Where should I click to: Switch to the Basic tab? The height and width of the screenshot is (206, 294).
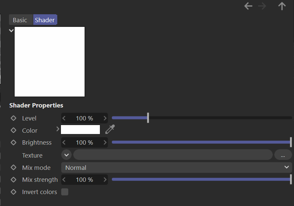pyautogui.click(x=20, y=20)
